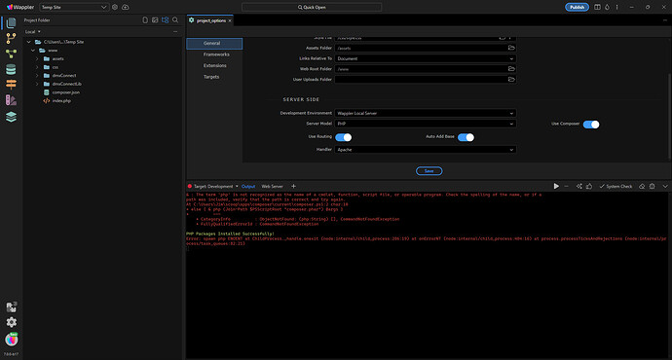Toggle the Use Routing switch
The width and height of the screenshot is (672, 360).
pos(343,137)
